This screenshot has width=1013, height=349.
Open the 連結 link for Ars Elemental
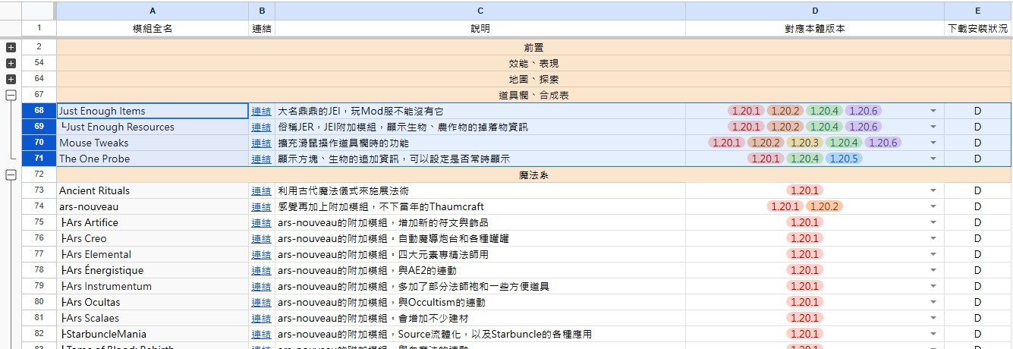point(261,255)
